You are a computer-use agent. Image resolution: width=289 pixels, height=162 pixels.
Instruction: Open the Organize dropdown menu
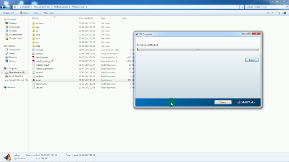pos(9,13)
